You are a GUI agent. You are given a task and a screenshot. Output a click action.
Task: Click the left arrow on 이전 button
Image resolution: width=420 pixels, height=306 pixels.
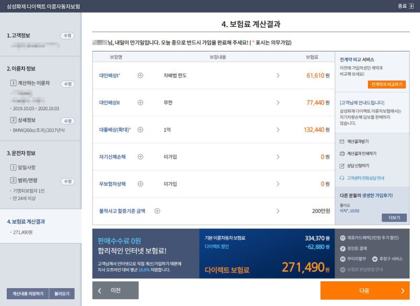coord(100,290)
